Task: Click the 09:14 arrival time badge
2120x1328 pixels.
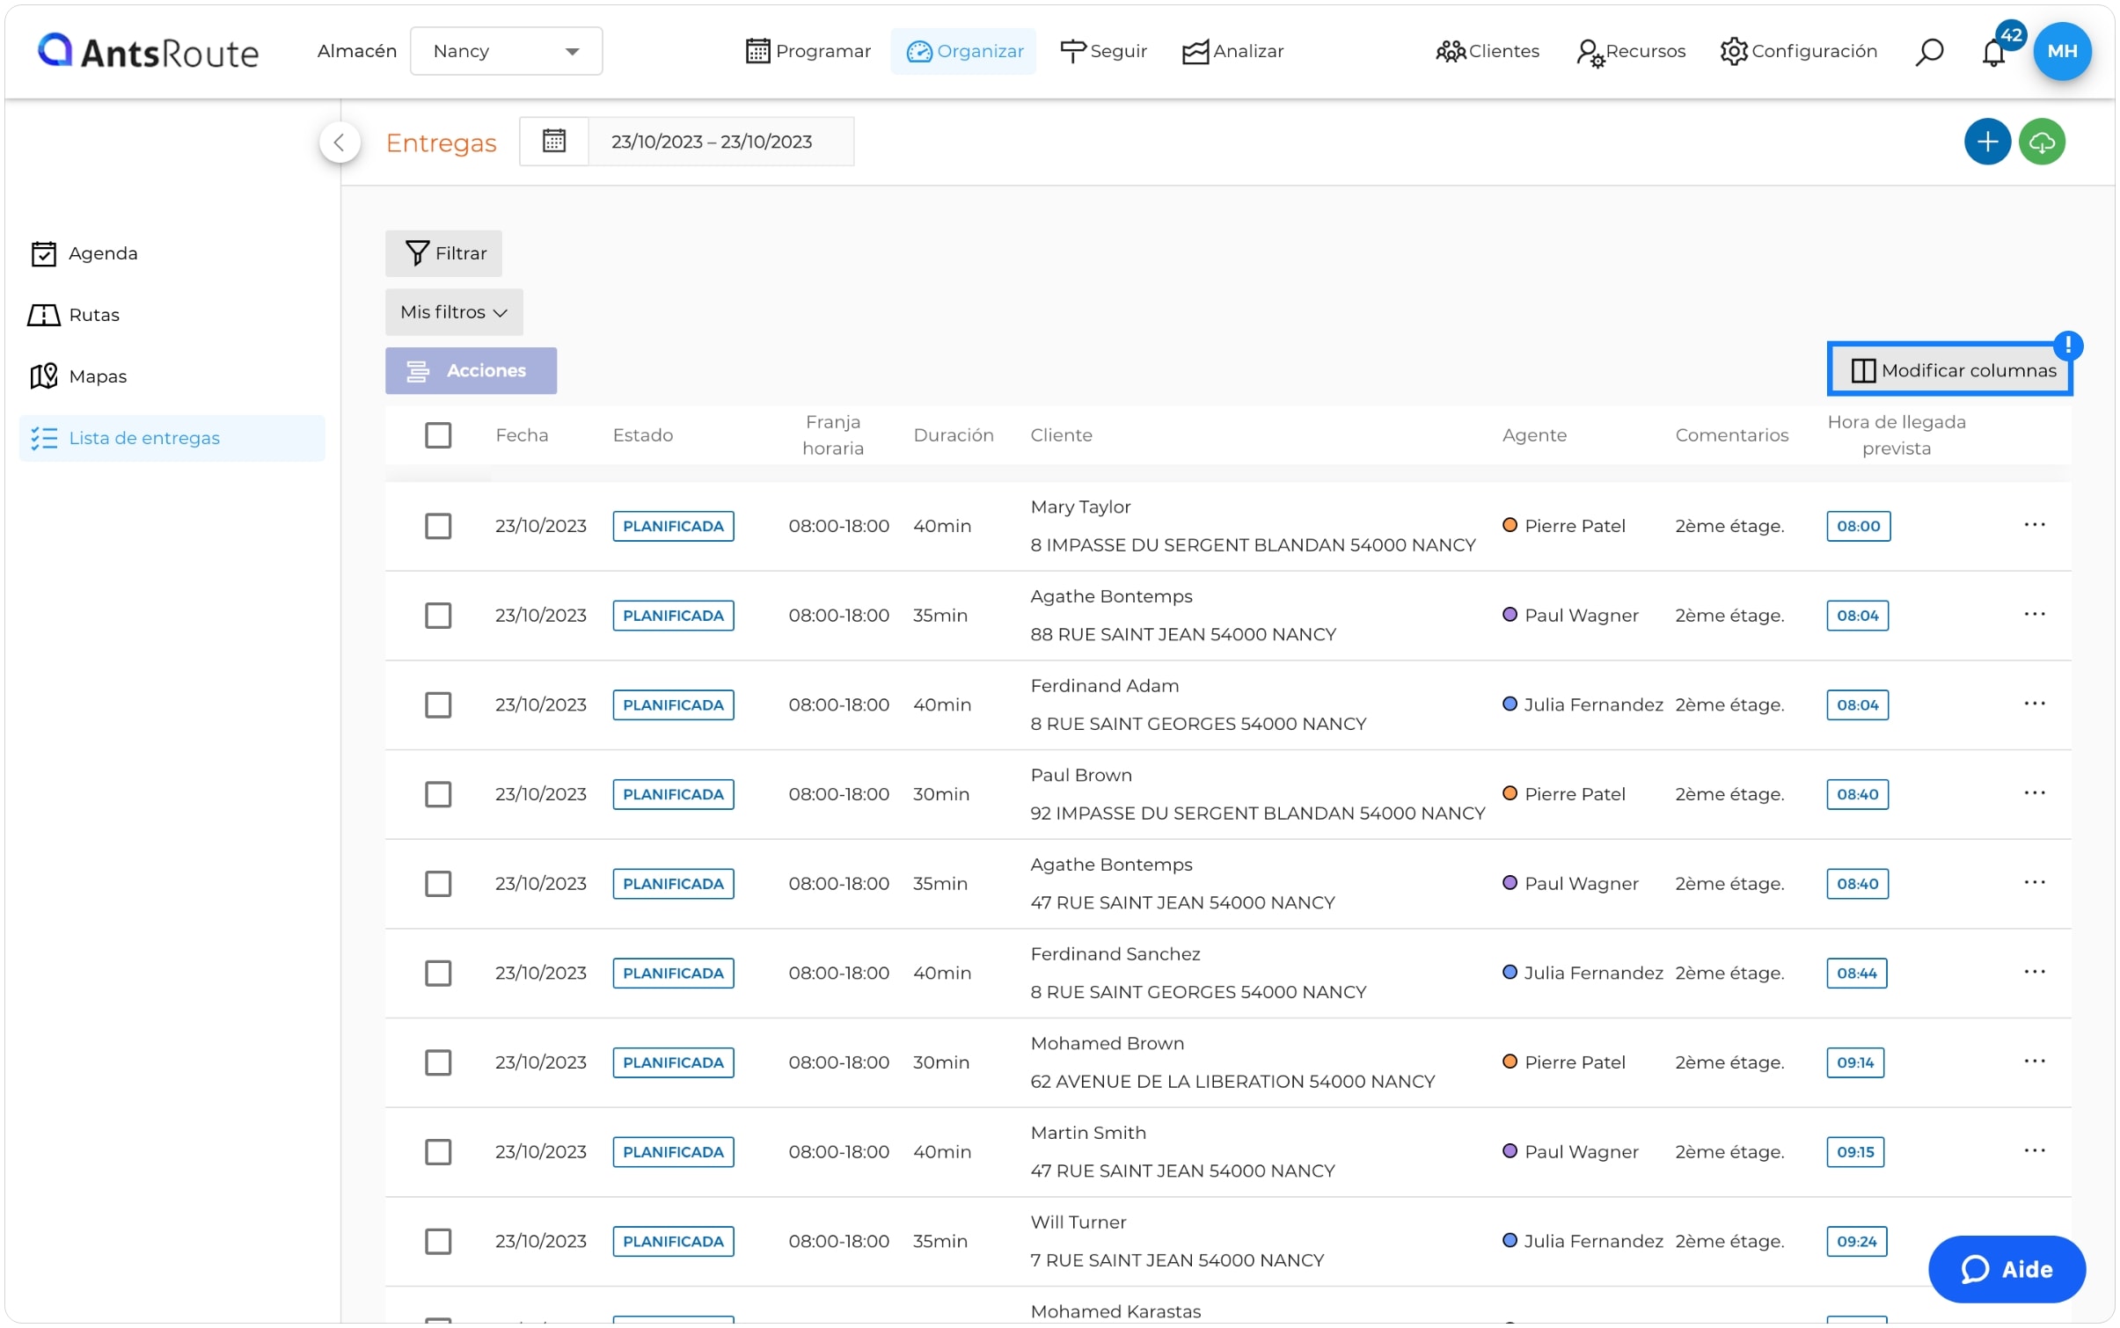Action: tap(1855, 1062)
